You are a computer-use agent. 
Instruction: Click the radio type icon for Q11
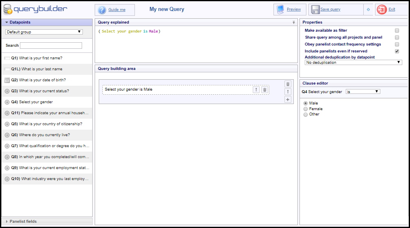(x=7, y=113)
